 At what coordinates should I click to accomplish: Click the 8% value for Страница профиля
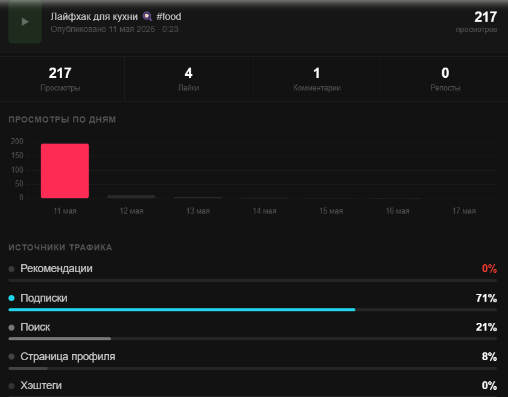[489, 357]
